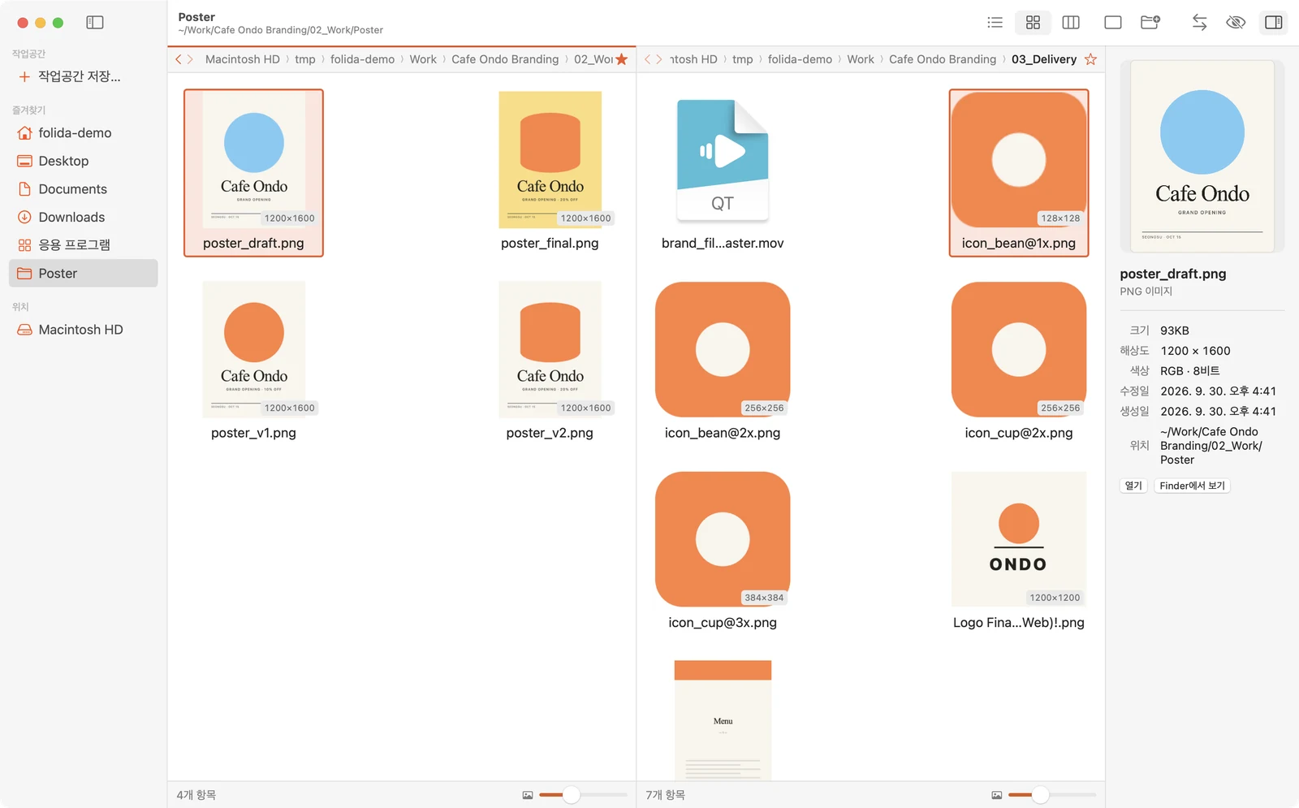Switch to icon grid view
Screen dimensions: 1299x808
click(x=1033, y=23)
